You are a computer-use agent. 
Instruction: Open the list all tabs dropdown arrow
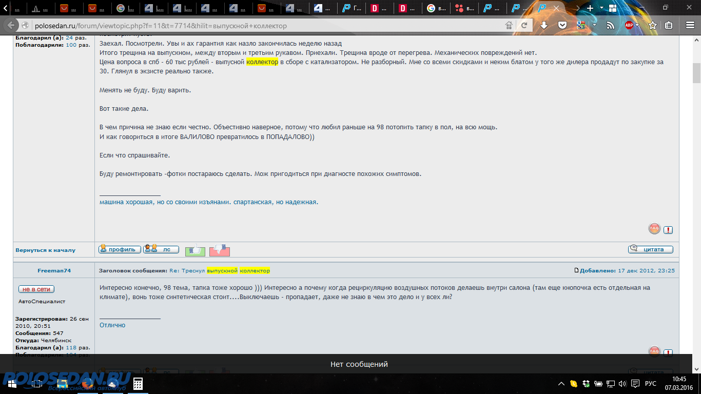(x=600, y=8)
